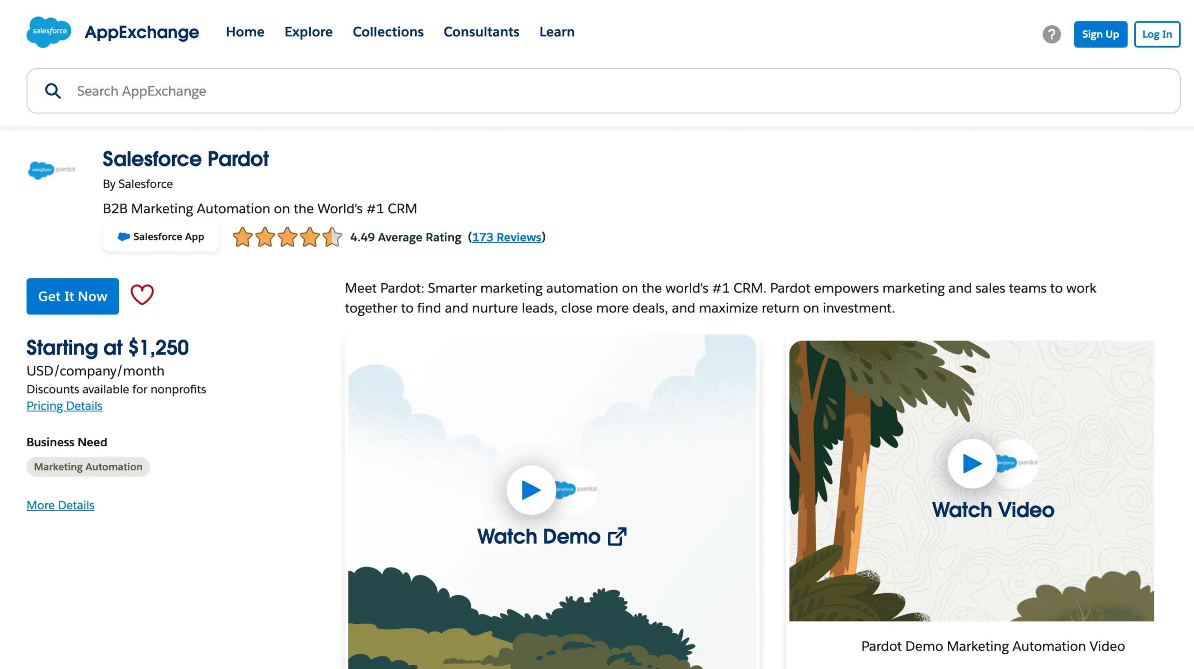The height and width of the screenshot is (669, 1194).
Task: Play the Watch Demo video button
Action: [x=531, y=490]
